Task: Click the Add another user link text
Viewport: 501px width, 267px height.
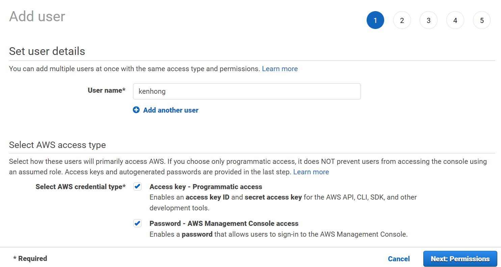Action: 170,110
